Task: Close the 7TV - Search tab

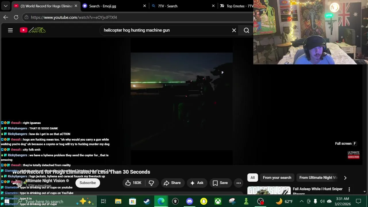Action: [x=213, y=6]
